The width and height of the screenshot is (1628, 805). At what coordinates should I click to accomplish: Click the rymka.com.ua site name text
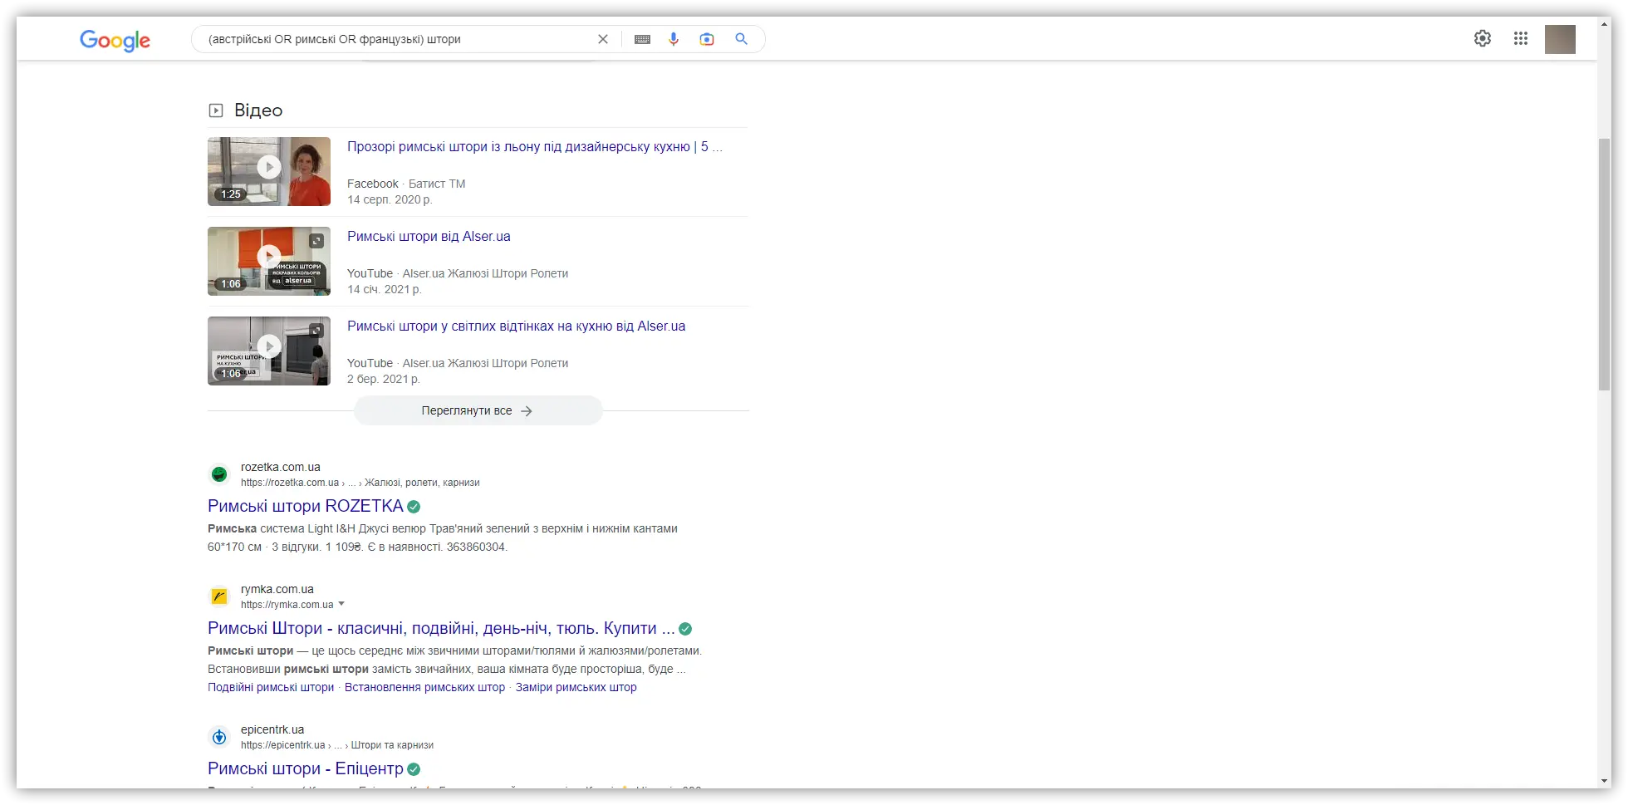(x=277, y=589)
